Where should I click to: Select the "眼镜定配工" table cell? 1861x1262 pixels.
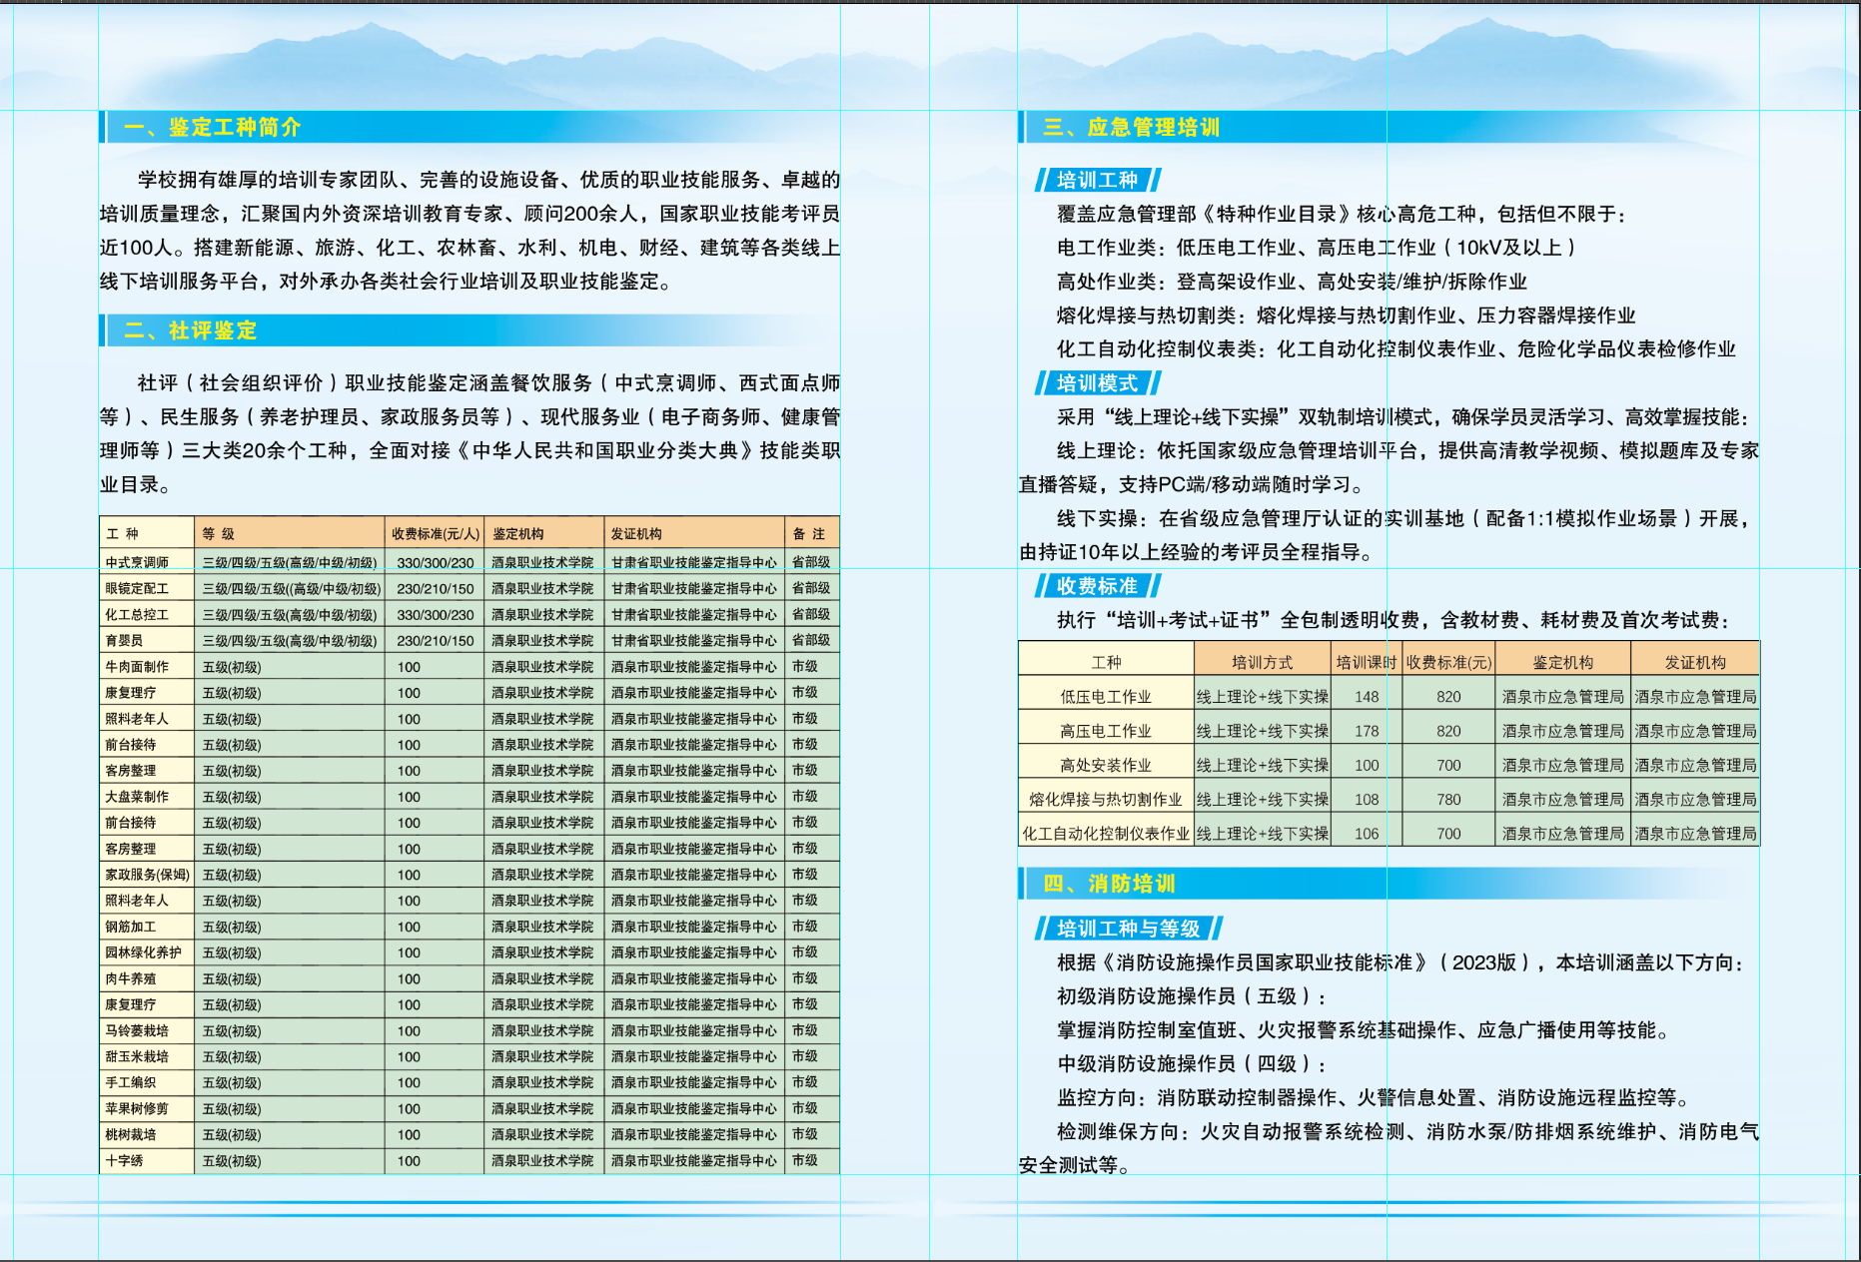point(138,589)
